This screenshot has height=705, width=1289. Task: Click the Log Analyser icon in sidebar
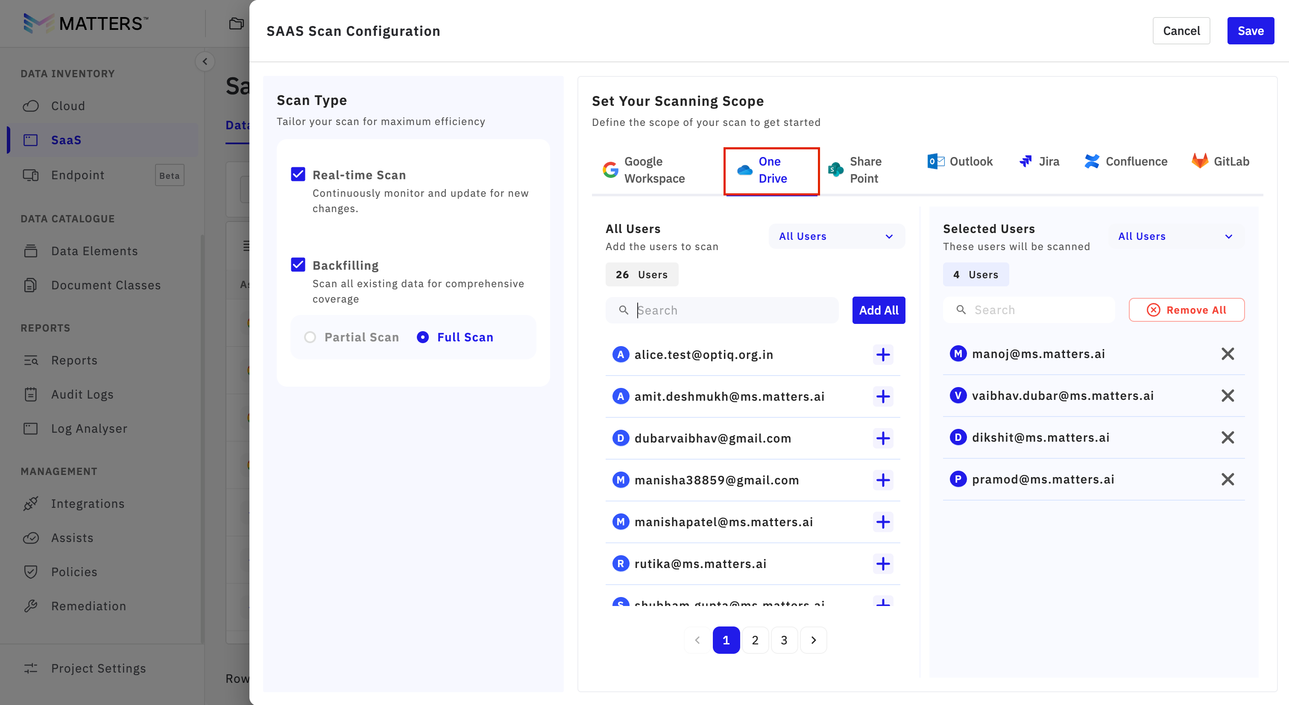(30, 428)
